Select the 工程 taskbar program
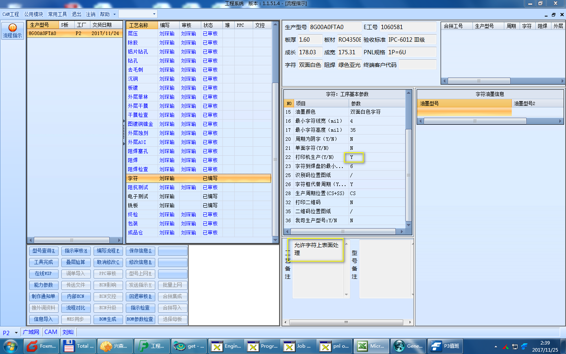This screenshot has width=566, height=354. pyautogui.click(x=152, y=346)
